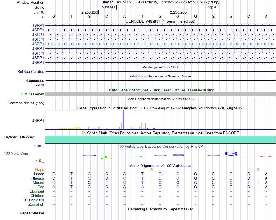The width and height of the screenshot is (276, 220).
Task: Click the H3K27Ac Mark ENCODE track title
Action: 160,133
